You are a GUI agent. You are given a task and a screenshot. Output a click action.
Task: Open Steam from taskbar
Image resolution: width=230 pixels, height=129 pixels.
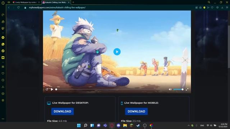(x=138, y=125)
